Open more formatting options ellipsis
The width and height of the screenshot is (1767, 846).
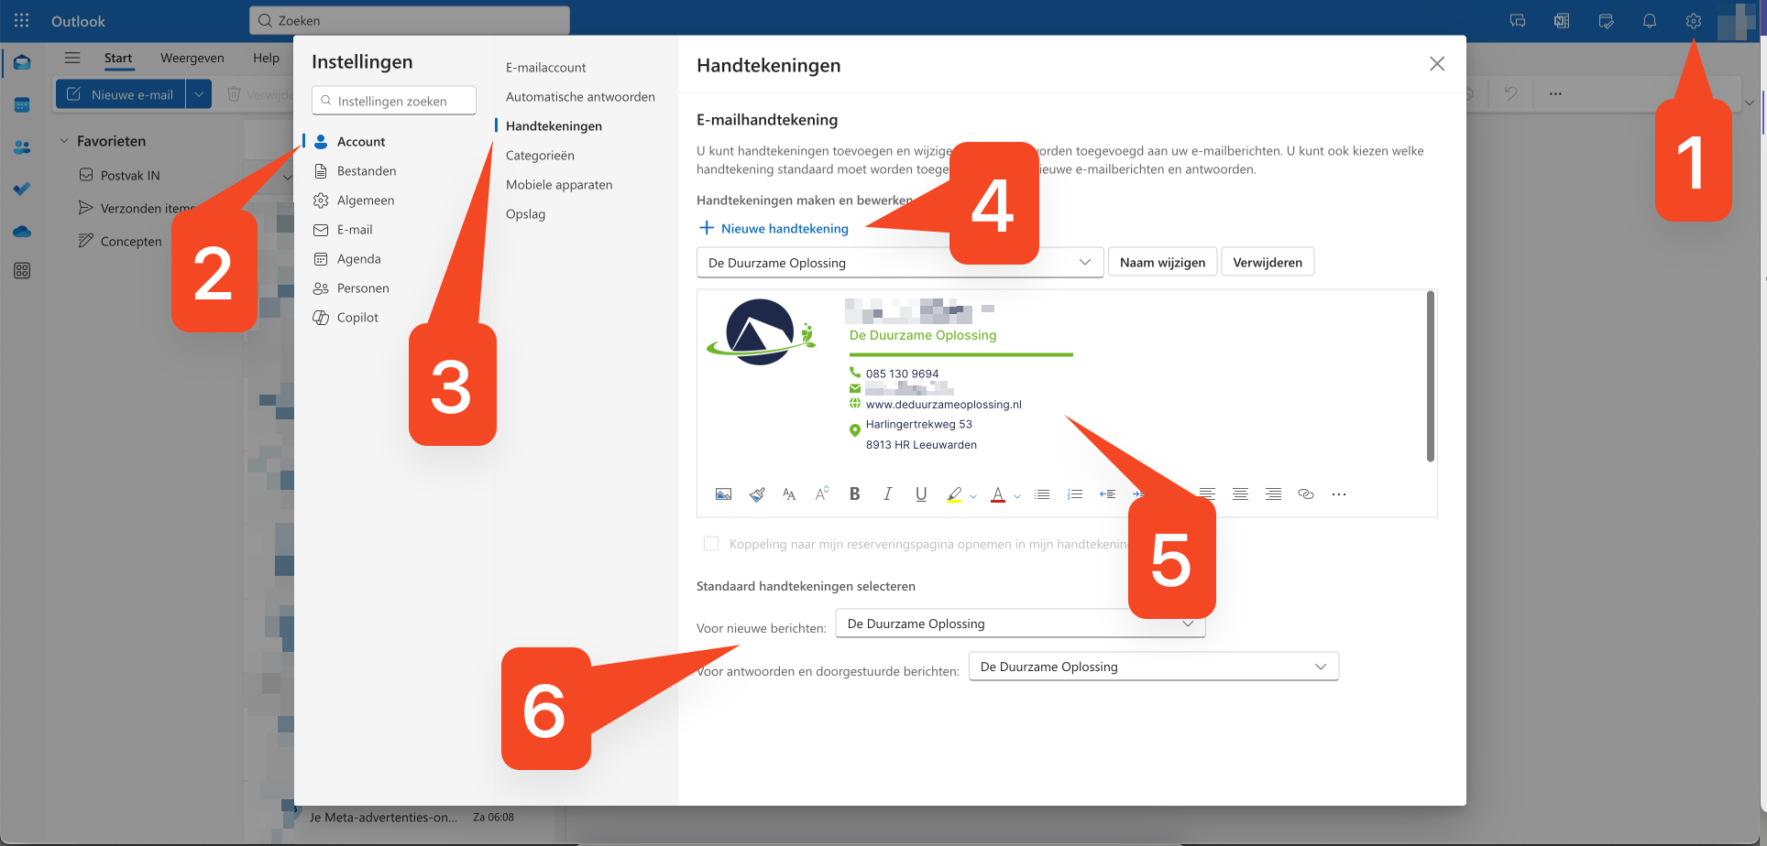click(1339, 494)
